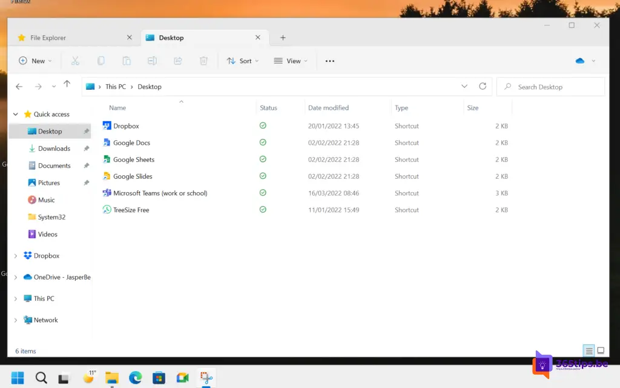This screenshot has width=620, height=388.
Task: Select the TreeSize Free shortcut icon
Action: tap(107, 209)
